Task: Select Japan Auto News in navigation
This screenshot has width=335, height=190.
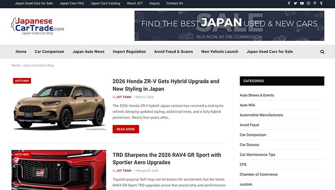Action: coord(88,52)
